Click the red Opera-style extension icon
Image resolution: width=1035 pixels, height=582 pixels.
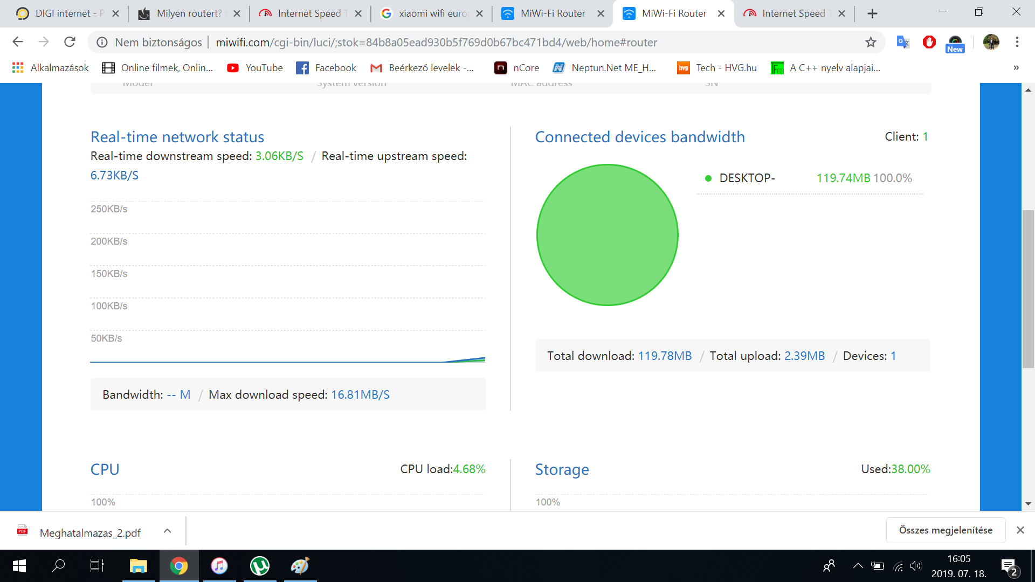[x=929, y=42]
